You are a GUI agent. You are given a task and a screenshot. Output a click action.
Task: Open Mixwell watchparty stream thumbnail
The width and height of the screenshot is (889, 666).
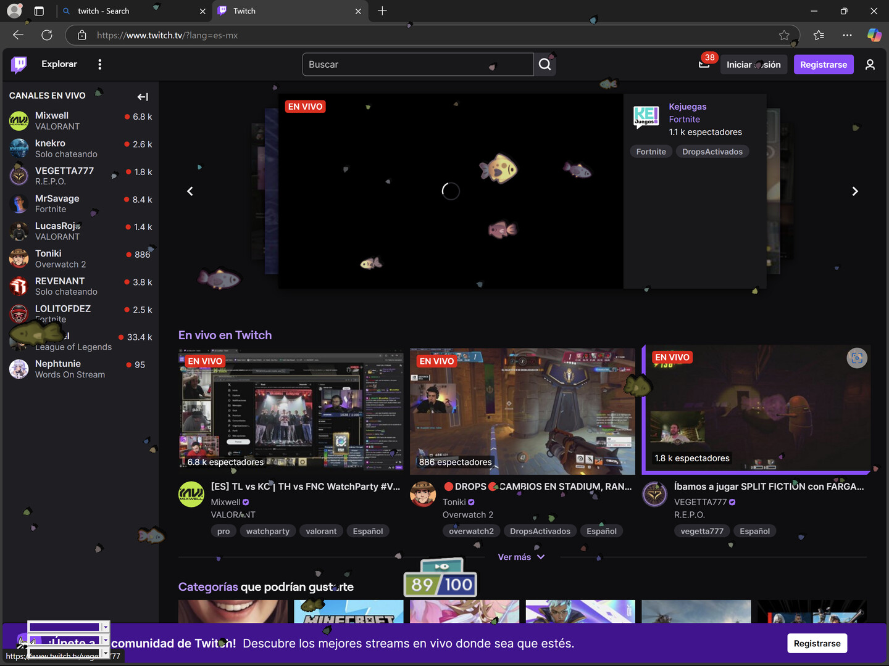click(291, 411)
